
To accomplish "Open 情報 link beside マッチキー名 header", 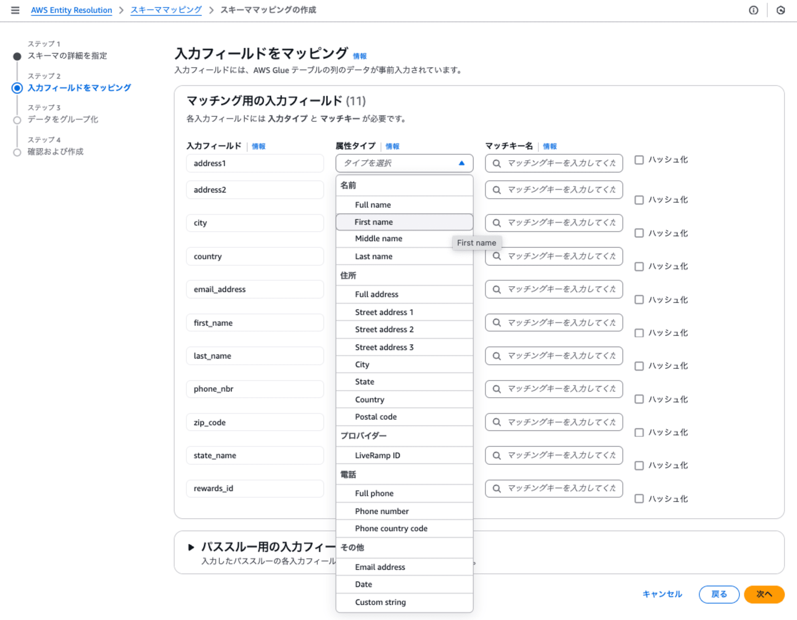I will click(x=550, y=146).
